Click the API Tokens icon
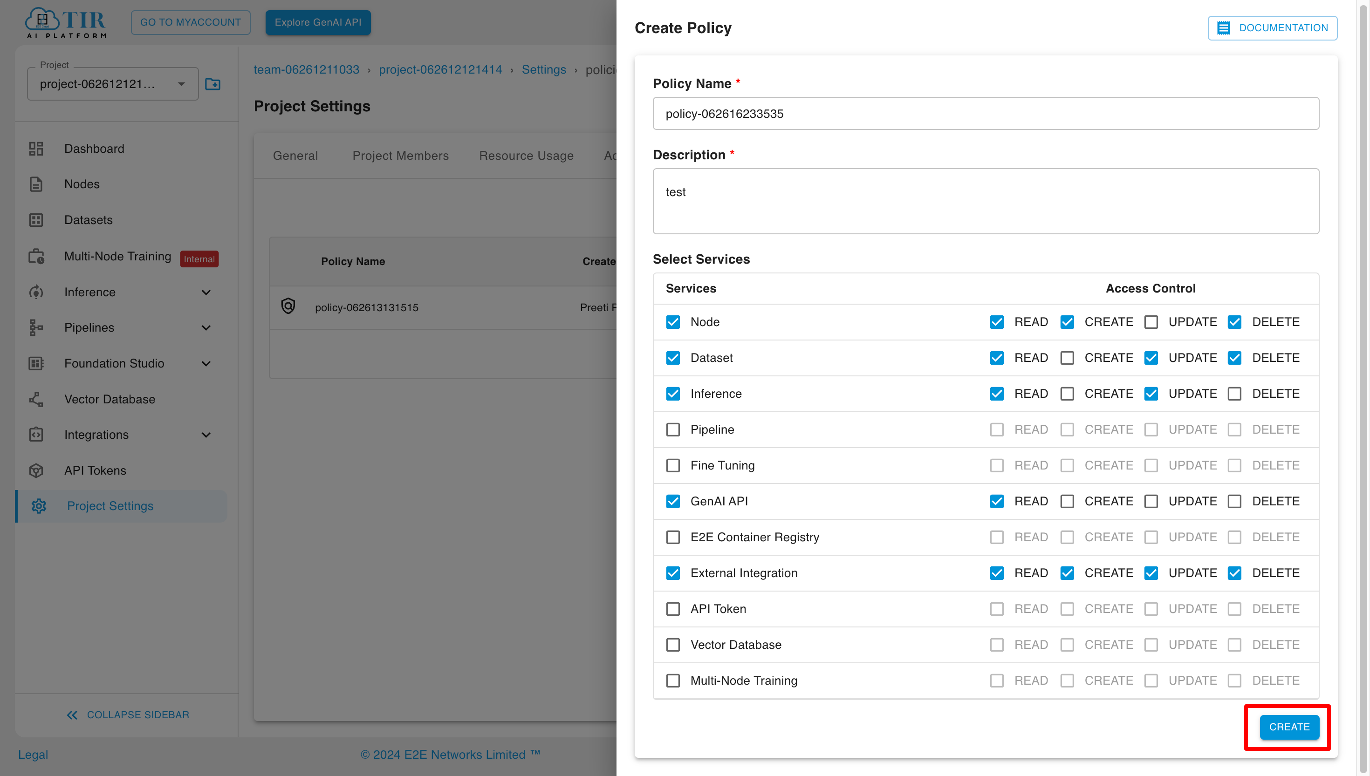 pos(36,470)
